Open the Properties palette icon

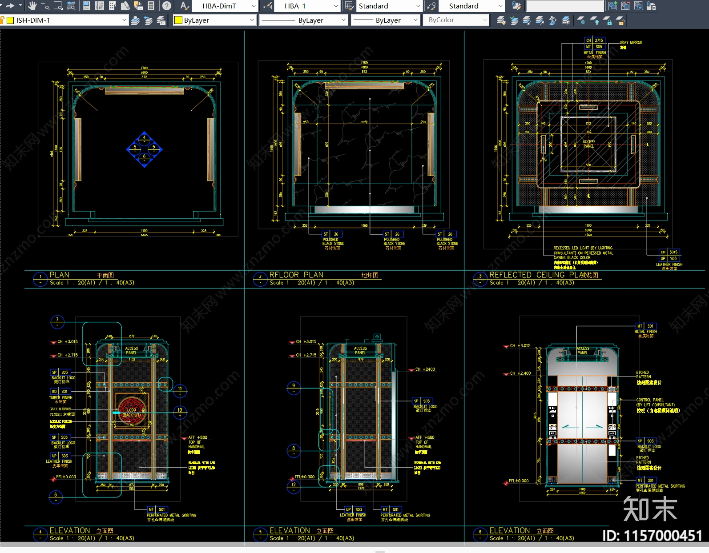(x=87, y=6)
